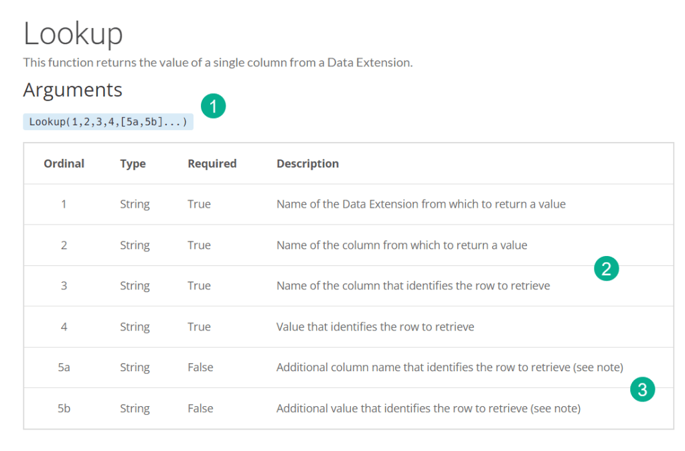Click the green number 1 callout badge
This screenshot has width=685, height=451.
pyautogui.click(x=213, y=107)
